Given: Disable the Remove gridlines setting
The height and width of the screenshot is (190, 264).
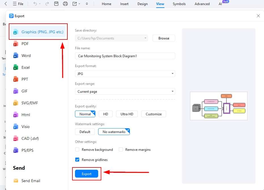Looking at the screenshot, I should coord(77,160).
